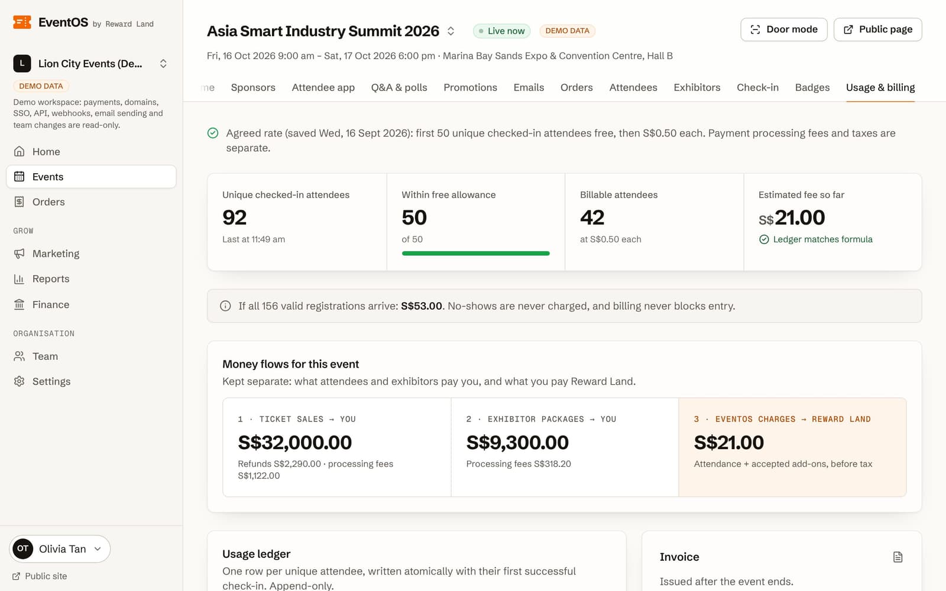Viewport: 946px width, 591px height.
Task: Select the Orders tab in event navigation
Action: [576, 87]
